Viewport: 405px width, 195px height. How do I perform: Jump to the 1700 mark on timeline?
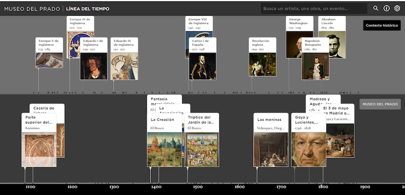[x=281, y=187]
